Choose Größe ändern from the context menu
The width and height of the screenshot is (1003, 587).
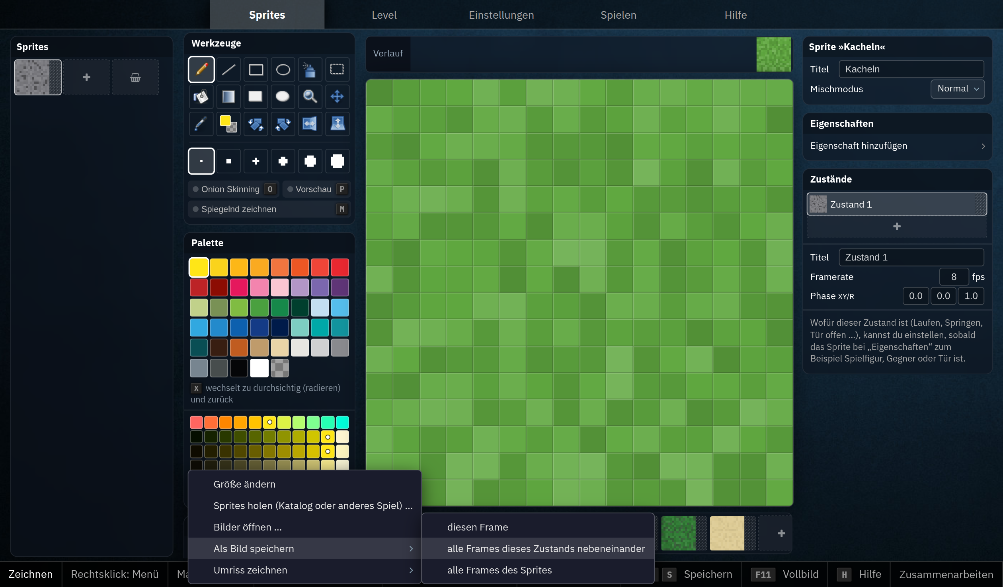click(x=304, y=484)
